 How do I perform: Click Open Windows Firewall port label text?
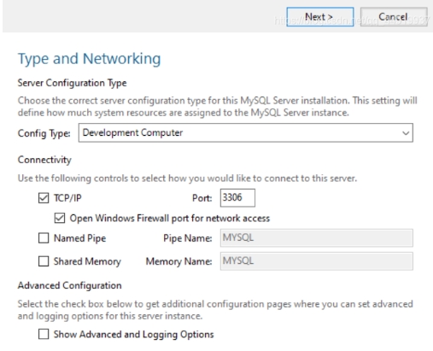pyautogui.click(x=170, y=219)
